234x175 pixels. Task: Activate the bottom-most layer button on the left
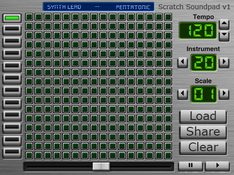(x=12, y=153)
